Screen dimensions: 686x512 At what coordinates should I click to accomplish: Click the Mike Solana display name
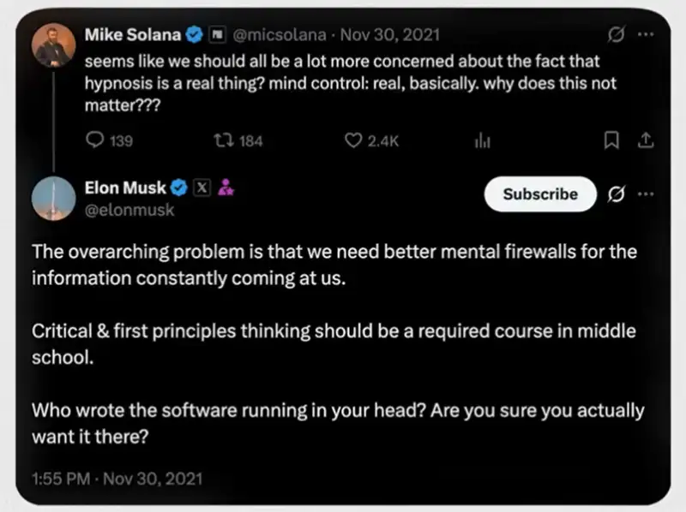tap(133, 35)
